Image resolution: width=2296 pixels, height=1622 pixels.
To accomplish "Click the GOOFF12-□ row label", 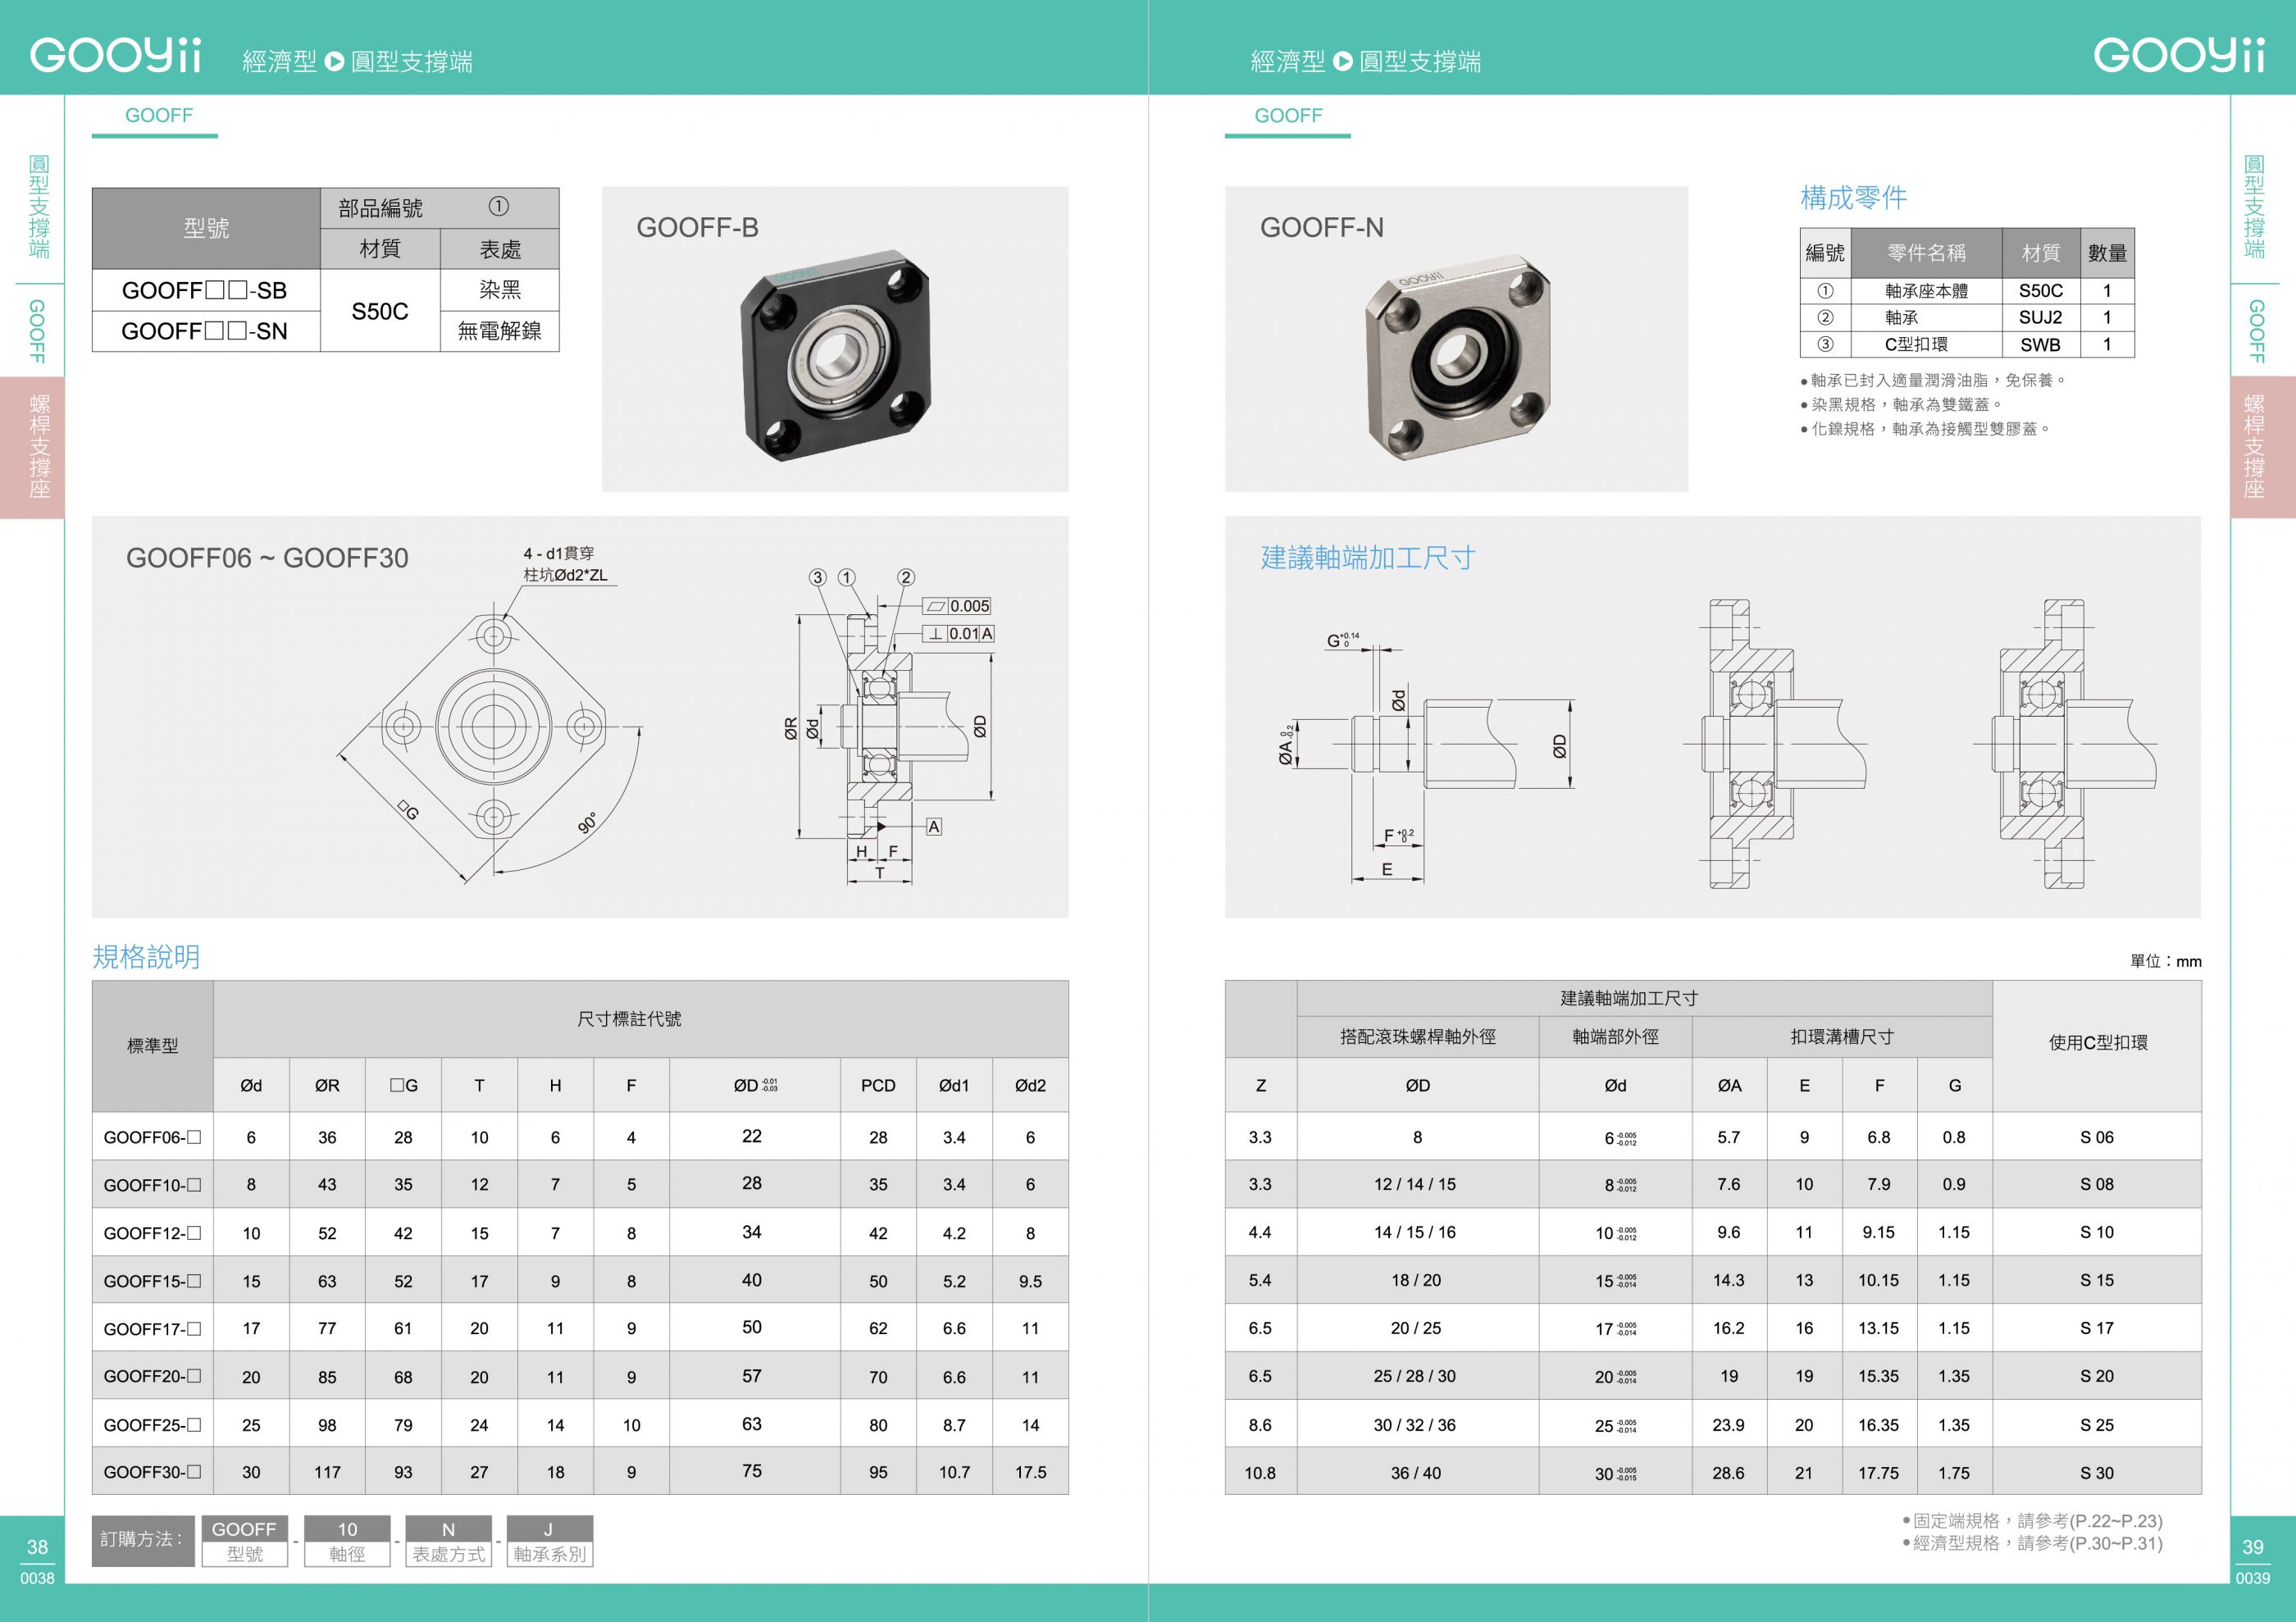I will [152, 1233].
